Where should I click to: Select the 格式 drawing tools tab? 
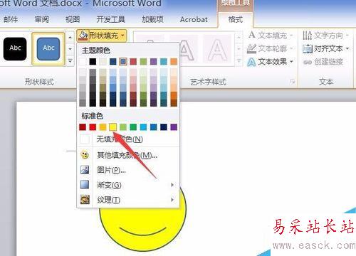236,19
